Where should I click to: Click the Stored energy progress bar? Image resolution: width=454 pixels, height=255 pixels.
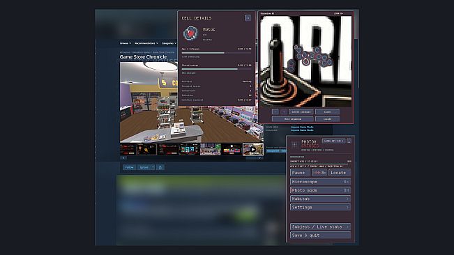point(216,69)
